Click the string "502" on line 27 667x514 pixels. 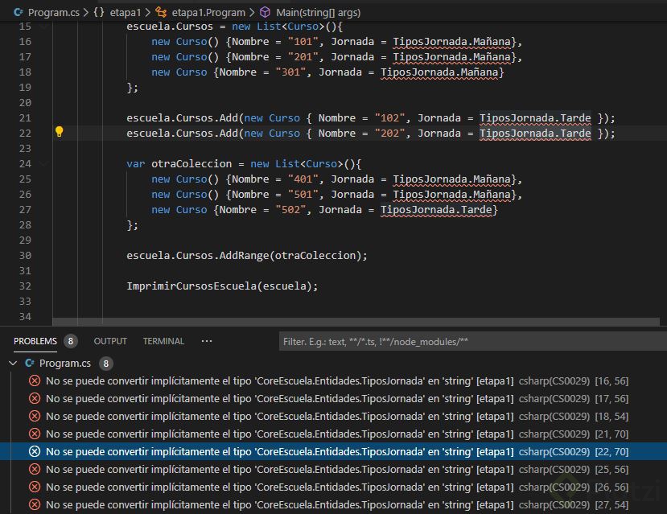coord(290,210)
